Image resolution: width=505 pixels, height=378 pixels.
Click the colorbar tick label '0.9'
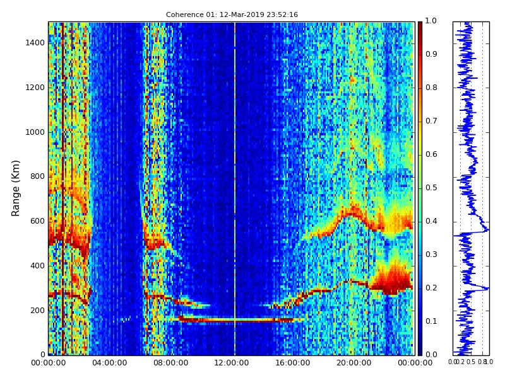pyautogui.click(x=431, y=54)
